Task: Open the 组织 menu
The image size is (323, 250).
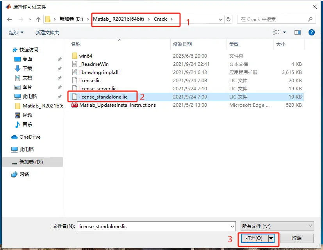Action: 16,32
